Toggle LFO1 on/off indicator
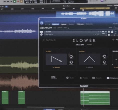Image resolution: width=118 pixels, height=110 pixels. tap(47, 51)
